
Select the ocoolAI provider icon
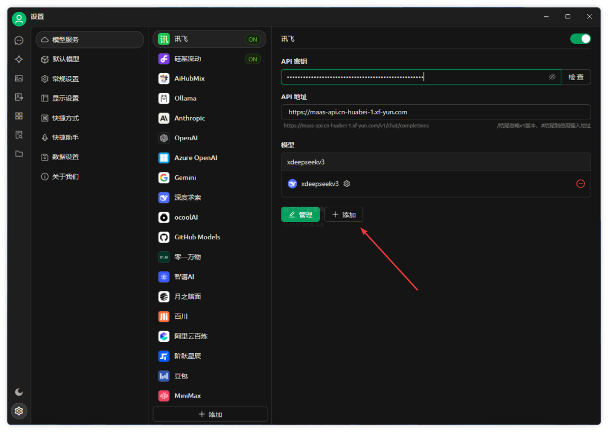point(164,217)
